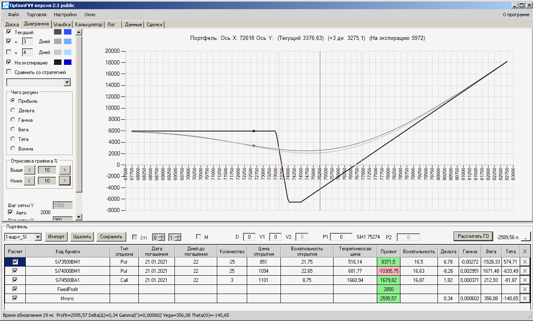The height and width of the screenshot is (321, 533).
Task: Remove the FixedProfit row via its X button
Action: tap(525, 289)
